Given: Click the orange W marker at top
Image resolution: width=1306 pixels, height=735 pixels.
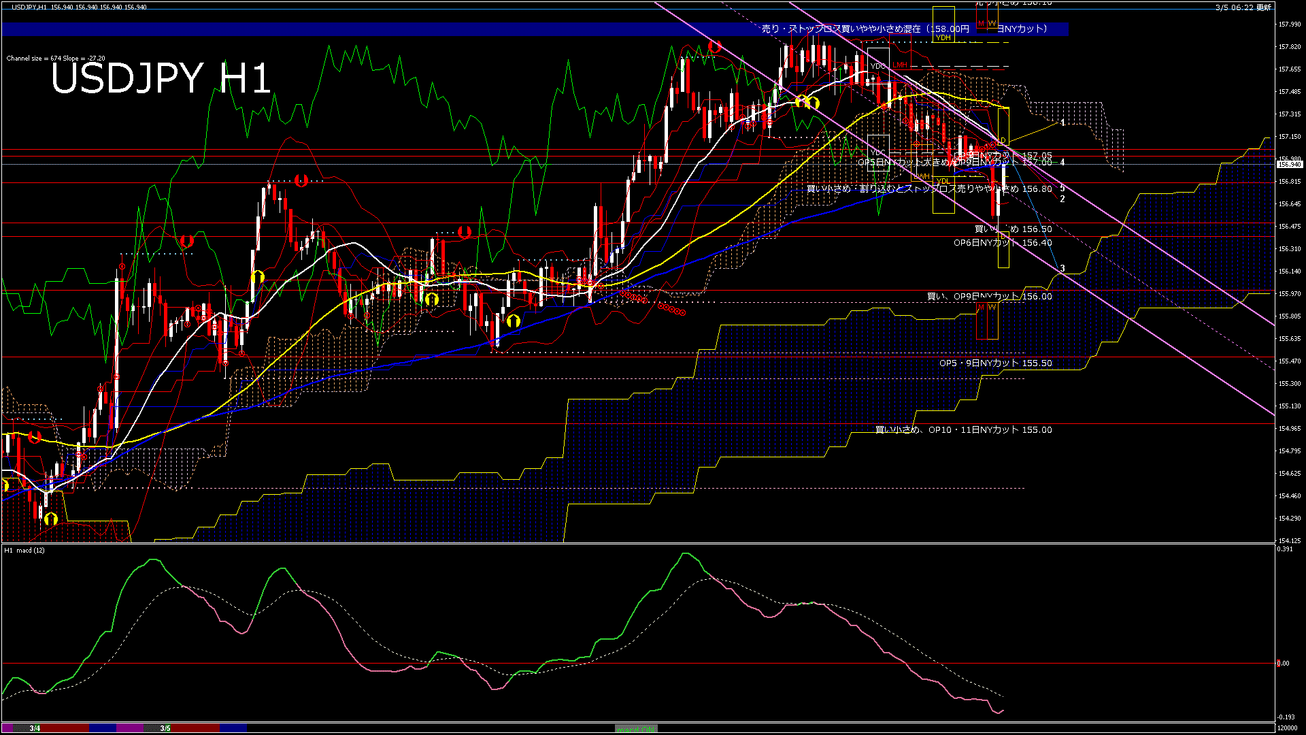Looking at the screenshot, I should click(992, 24).
